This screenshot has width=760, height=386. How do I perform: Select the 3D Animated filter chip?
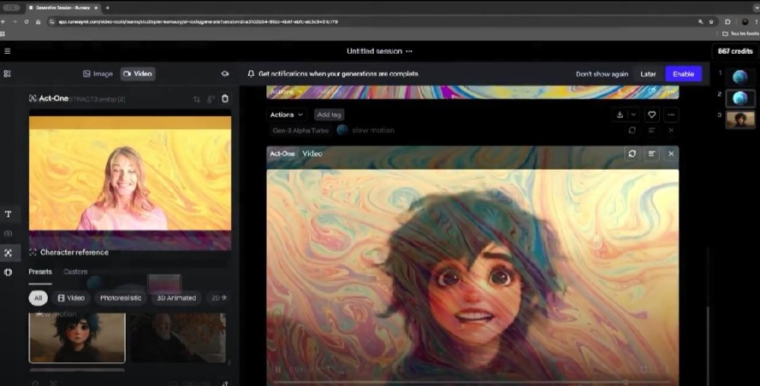[176, 298]
